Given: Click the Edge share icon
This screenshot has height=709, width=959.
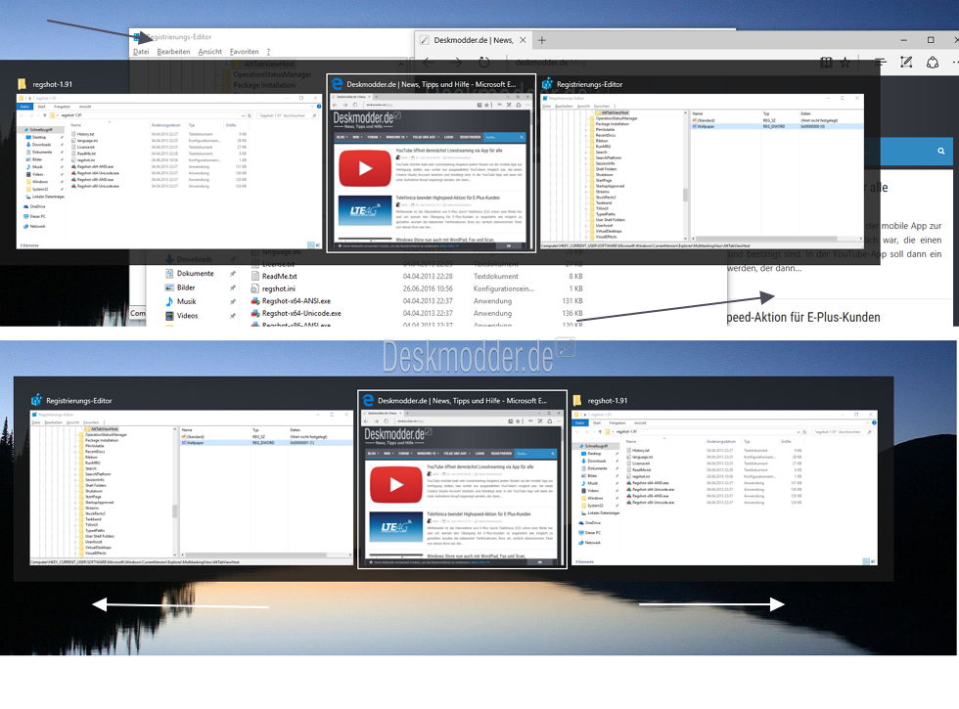Looking at the screenshot, I should [x=932, y=63].
